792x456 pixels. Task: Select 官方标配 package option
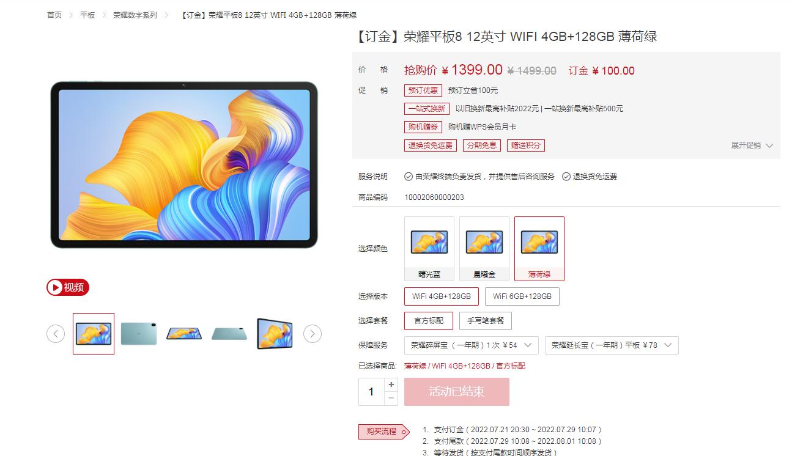click(x=429, y=321)
